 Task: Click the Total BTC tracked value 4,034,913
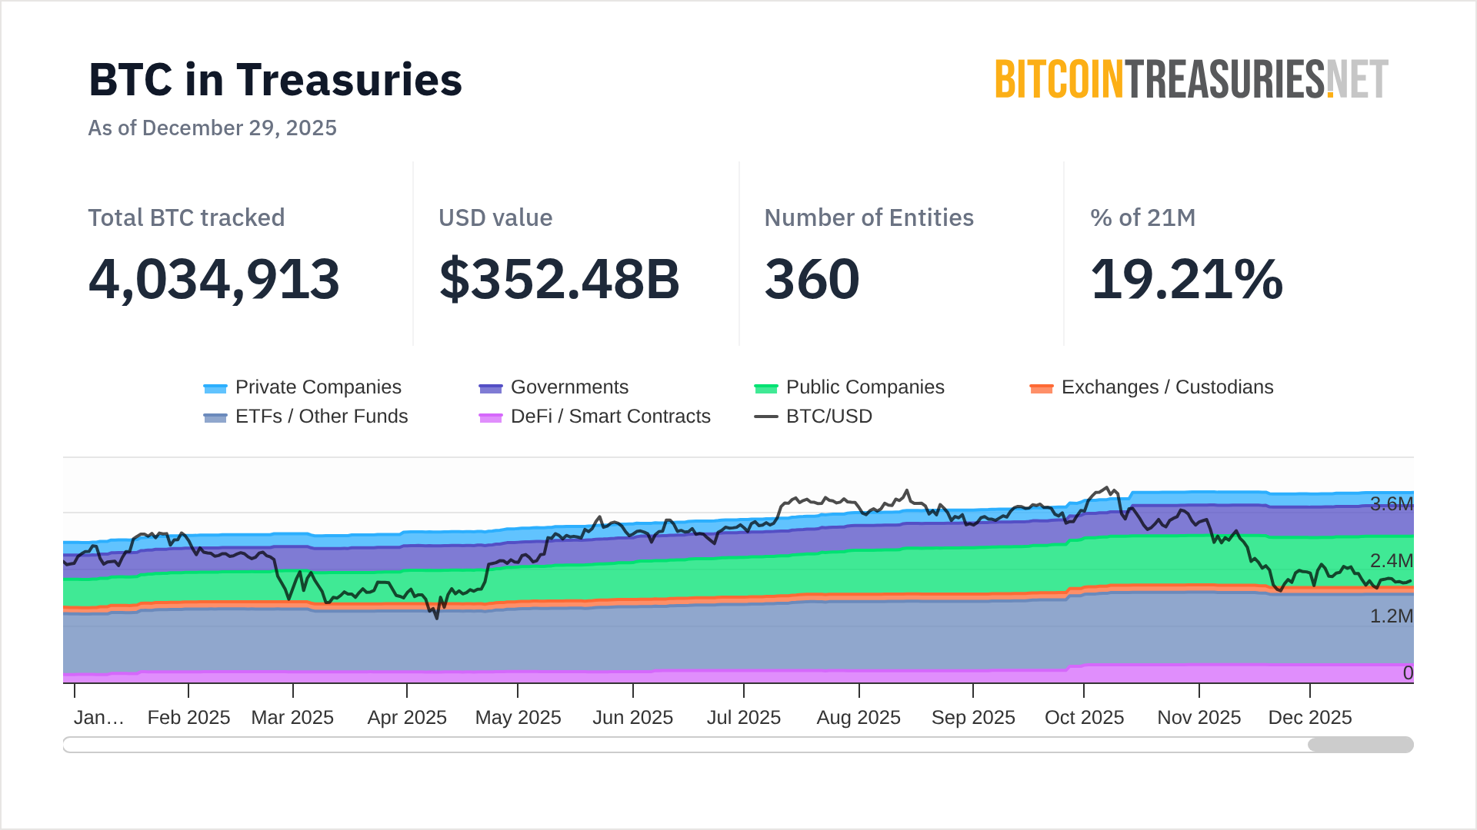pos(214,279)
